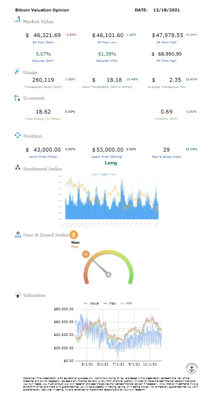Click the Position heading
Screen dimensions: 218x400
coord(32,136)
